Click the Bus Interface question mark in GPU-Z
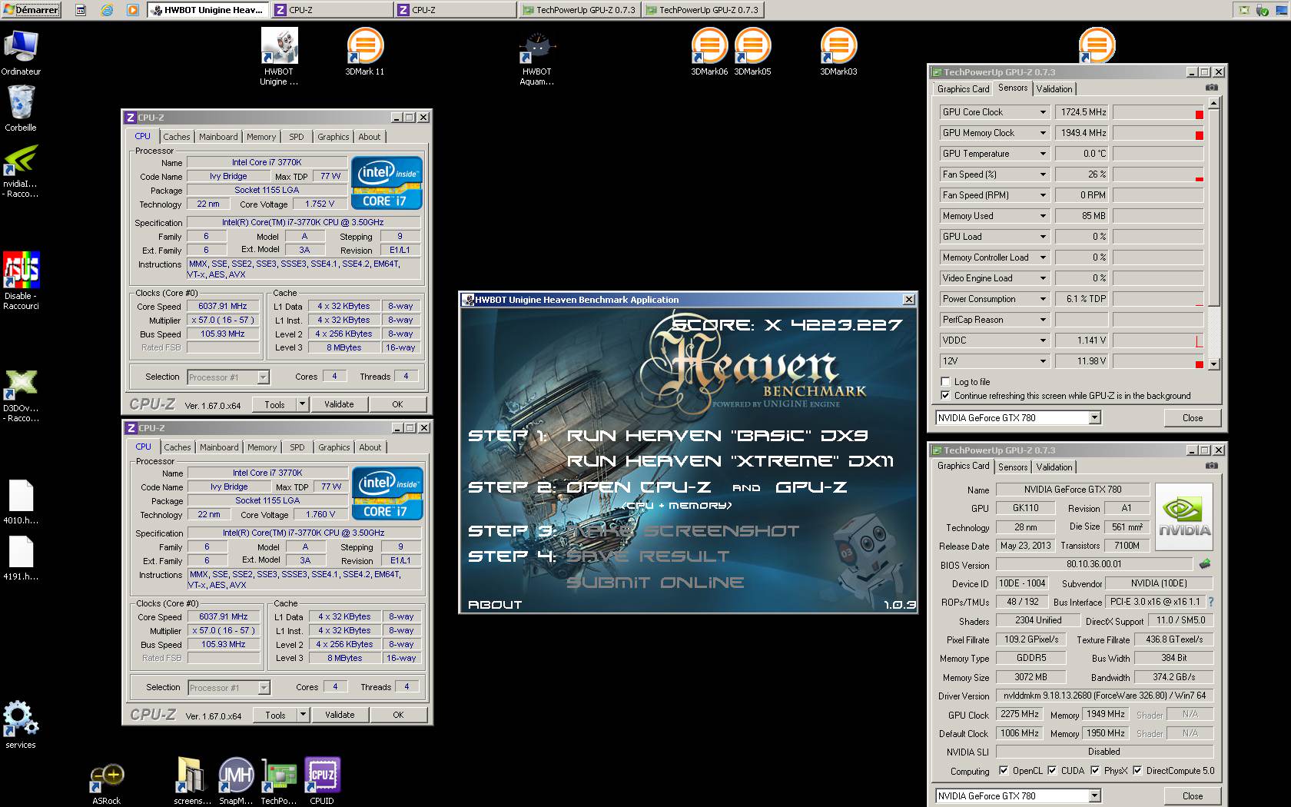This screenshot has width=1291, height=807. (1211, 602)
